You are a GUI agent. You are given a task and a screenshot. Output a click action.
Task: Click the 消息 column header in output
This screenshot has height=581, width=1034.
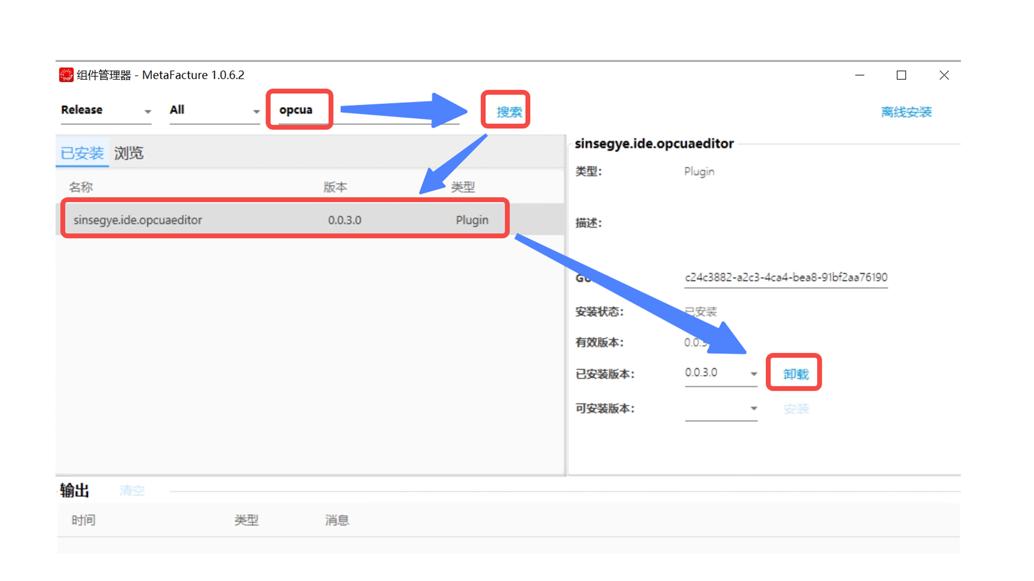[x=337, y=520]
